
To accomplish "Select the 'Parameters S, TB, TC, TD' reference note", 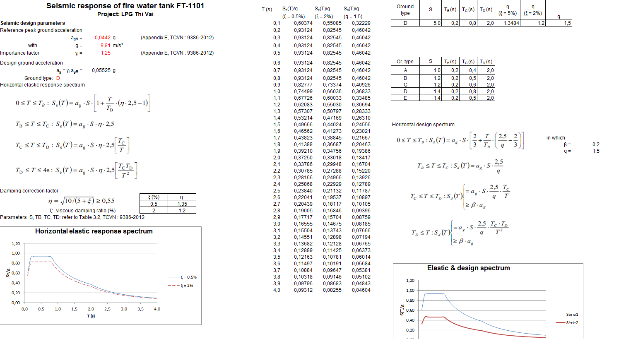I will tap(72, 217).
